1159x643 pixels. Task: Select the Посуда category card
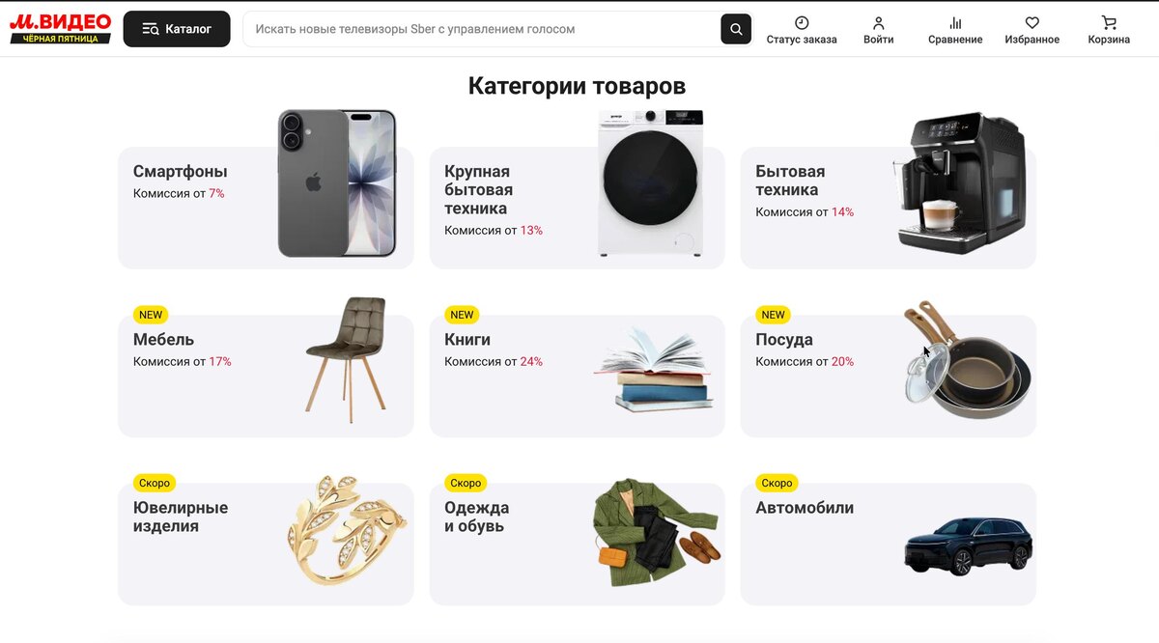click(x=888, y=376)
